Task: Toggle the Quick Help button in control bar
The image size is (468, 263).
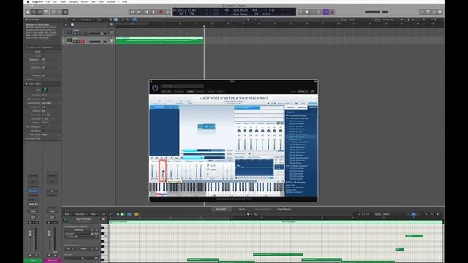Action: tap(39, 12)
